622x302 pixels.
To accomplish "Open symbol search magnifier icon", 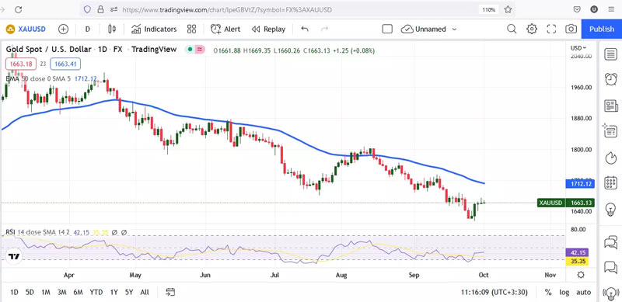I will pyautogui.click(x=512, y=29).
